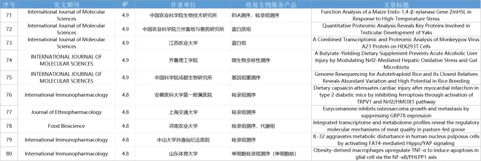Open the IL-32 nucleus pulposus cells title
Screen dimensions: 481x161
(x=396, y=140)
